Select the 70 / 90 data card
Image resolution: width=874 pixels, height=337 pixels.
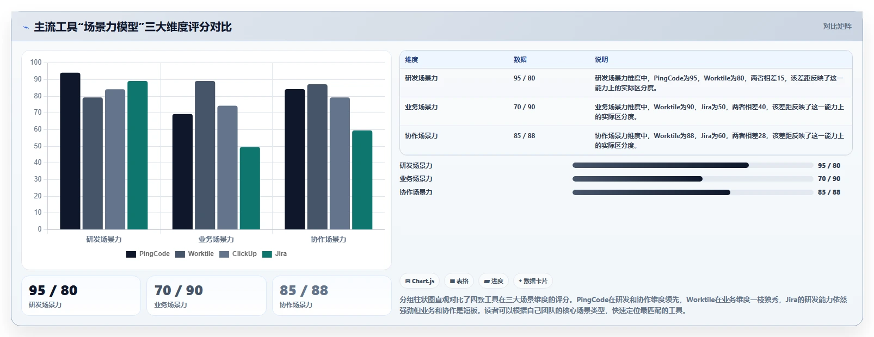[206, 296]
